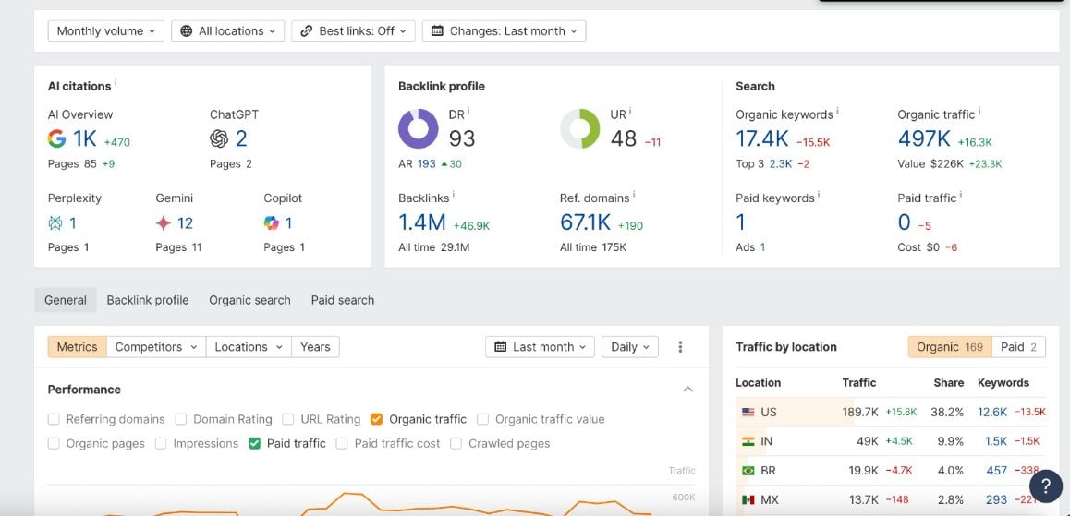Open the Competitors dropdown

(156, 347)
